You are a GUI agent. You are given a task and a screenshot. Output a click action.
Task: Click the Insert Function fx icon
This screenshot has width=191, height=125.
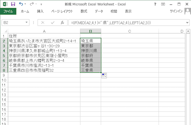click(62, 23)
